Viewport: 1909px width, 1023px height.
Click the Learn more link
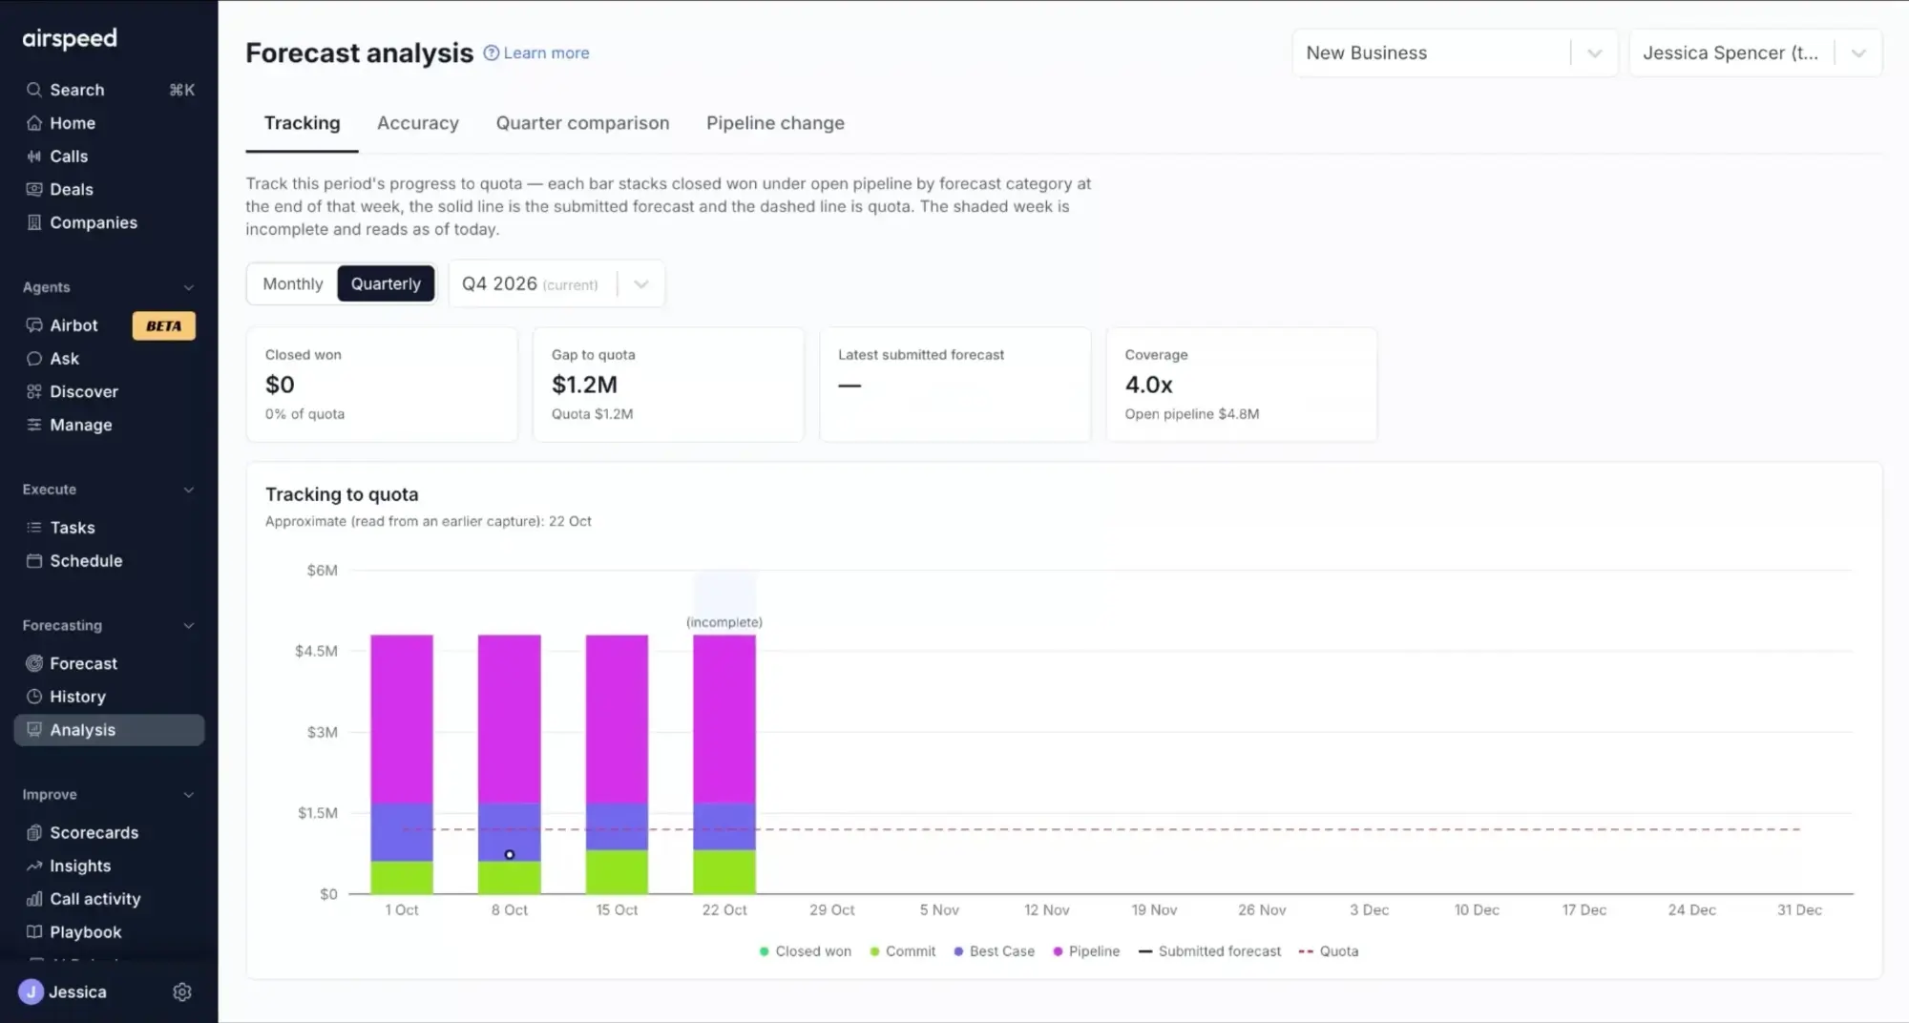[536, 53]
